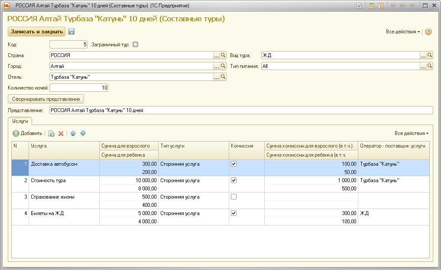Open the magnifier for the Город field

(223, 66)
